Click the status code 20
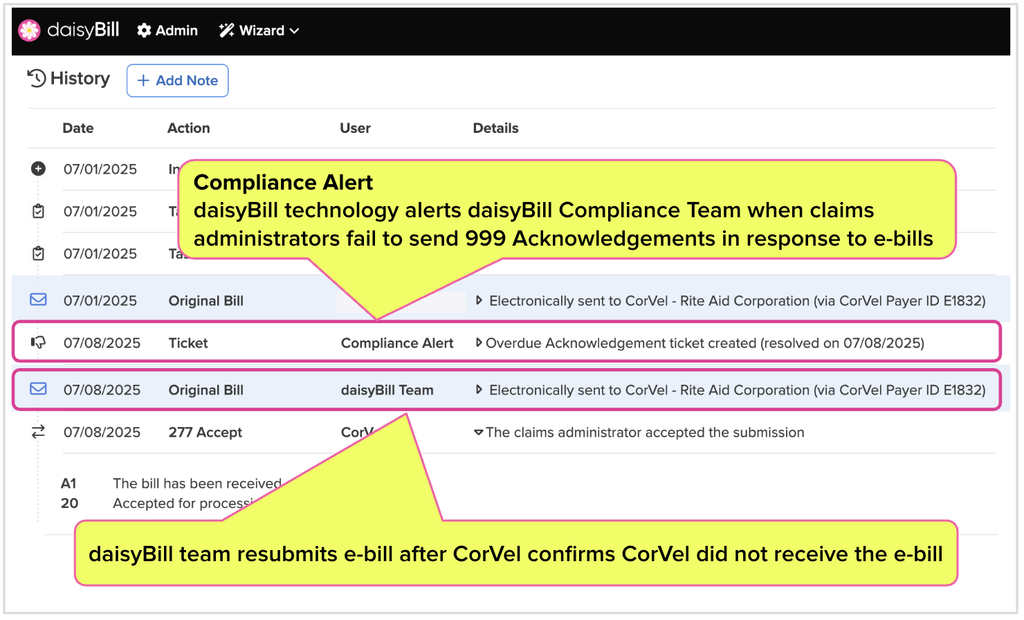The image size is (1024, 620). pos(69,503)
